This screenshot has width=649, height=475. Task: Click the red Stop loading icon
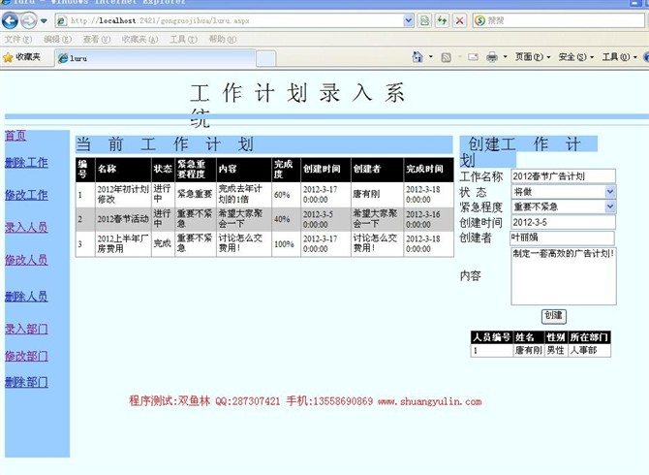point(459,20)
